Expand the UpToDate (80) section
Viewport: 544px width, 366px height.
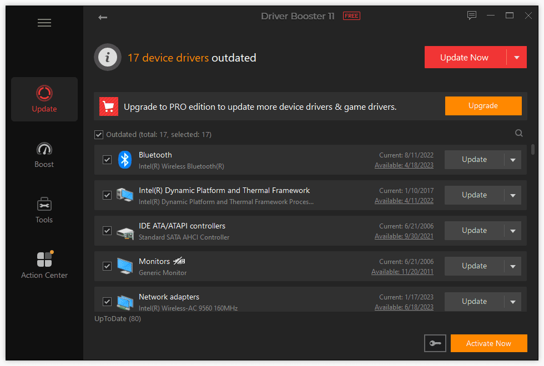[117, 318]
